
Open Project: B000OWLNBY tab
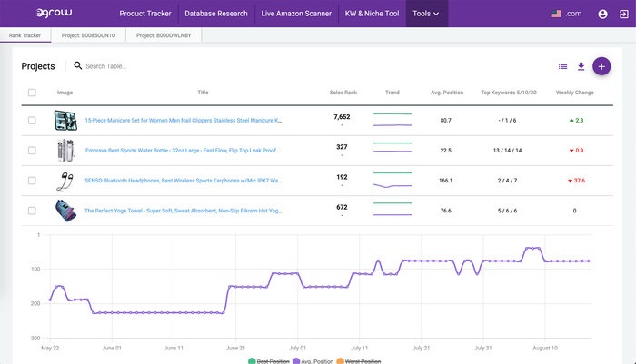(x=164, y=35)
